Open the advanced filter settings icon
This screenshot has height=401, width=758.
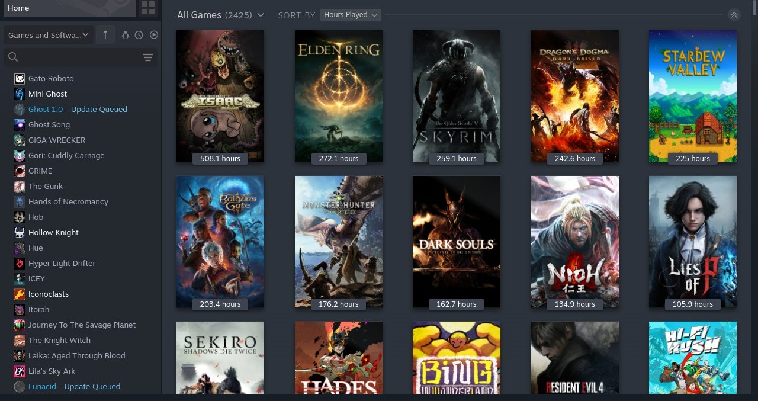(148, 57)
